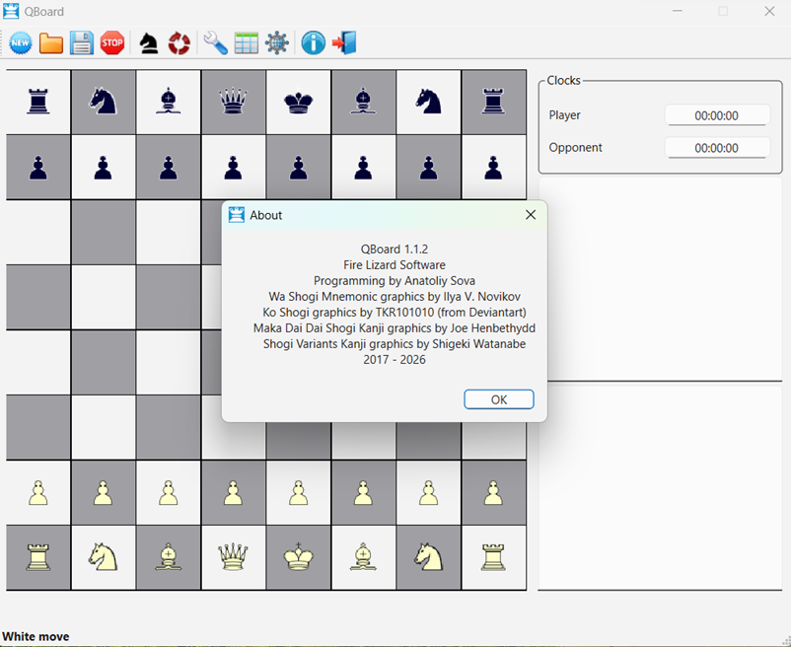Click 'Programming by Anatoliy Sova' text

click(x=394, y=280)
